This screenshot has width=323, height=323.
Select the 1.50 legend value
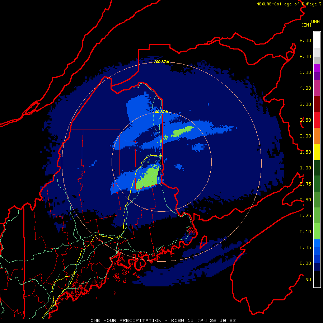pyautogui.click(x=305, y=152)
